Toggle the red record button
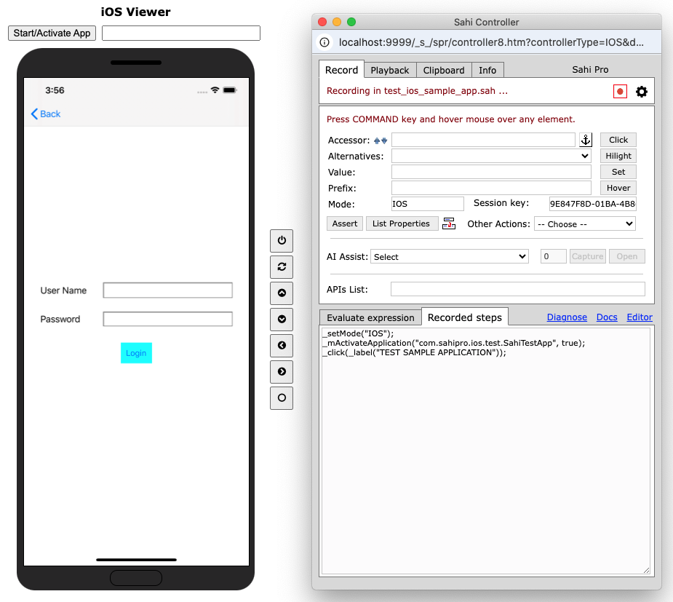Viewport: 673px width, 602px height. click(620, 92)
